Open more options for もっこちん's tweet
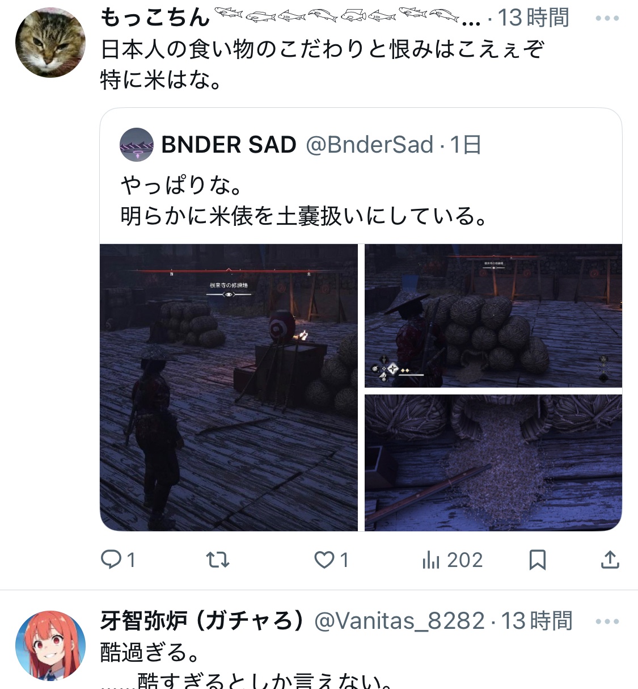 tap(607, 18)
